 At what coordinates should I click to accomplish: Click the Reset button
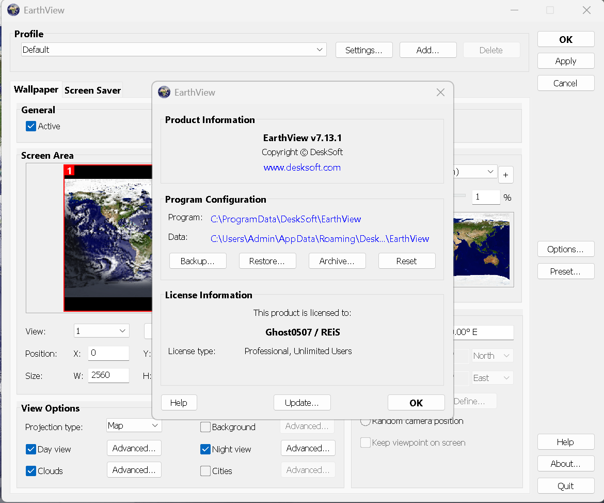[407, 261]
